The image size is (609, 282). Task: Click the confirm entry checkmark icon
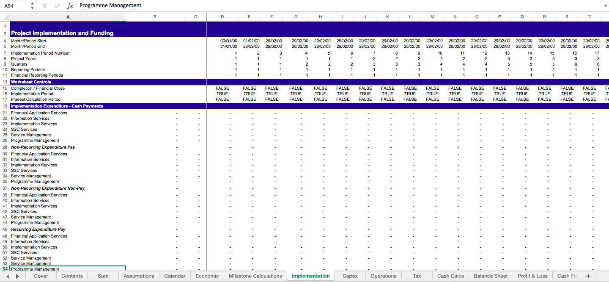[57, 6]
